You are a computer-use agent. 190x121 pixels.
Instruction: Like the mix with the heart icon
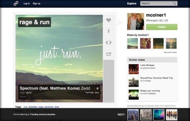[109, 20]
